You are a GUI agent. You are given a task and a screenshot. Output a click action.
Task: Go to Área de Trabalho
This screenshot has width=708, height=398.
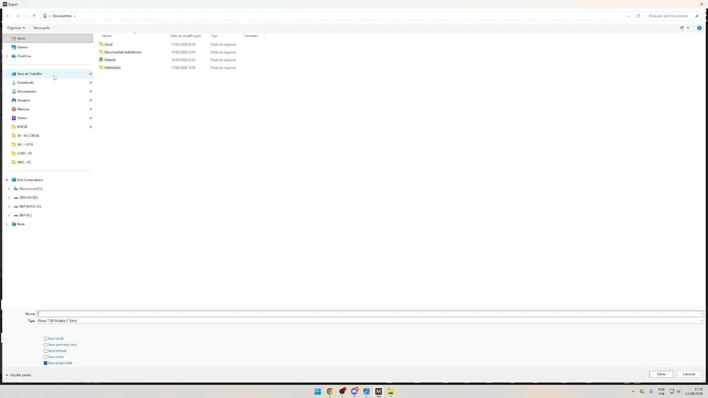tap(48, 74)
